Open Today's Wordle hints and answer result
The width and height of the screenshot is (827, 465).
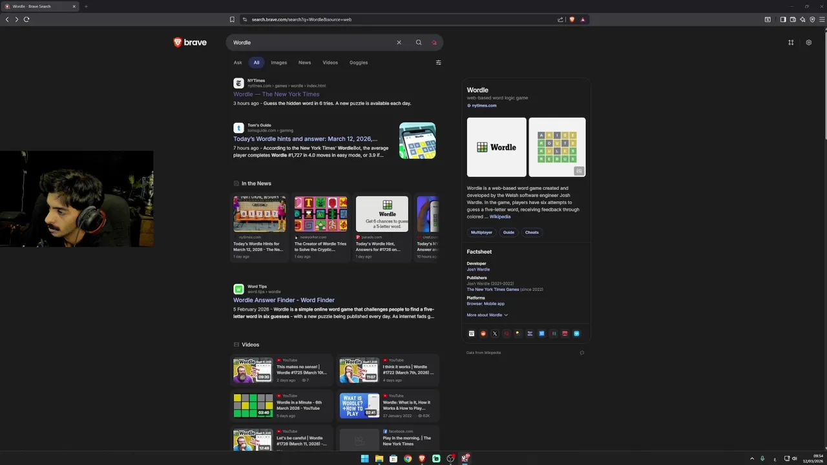pyautogui.click(x=306, y=139)
